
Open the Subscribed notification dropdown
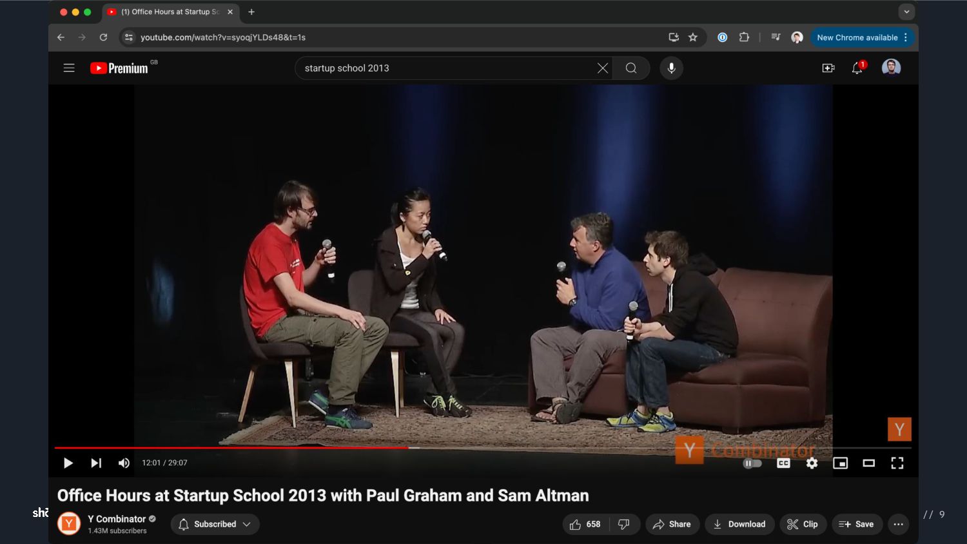click(215, 524)
